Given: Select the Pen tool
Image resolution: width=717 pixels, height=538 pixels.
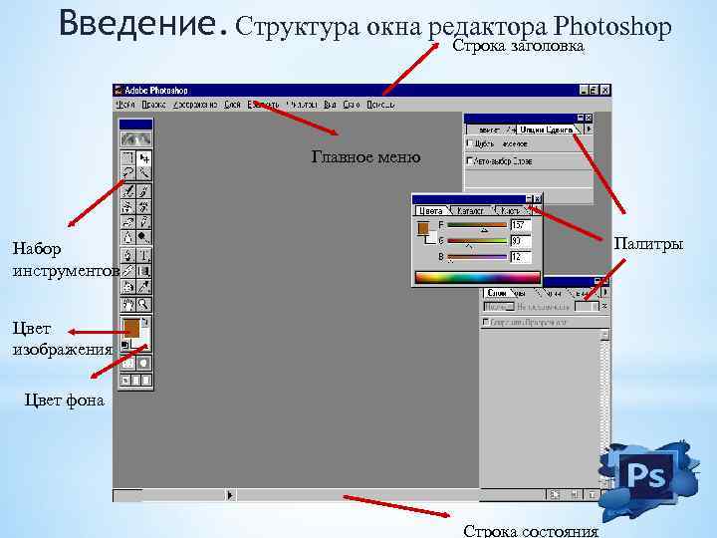Looking at the screenshot, I should click(x=127, y=255).
